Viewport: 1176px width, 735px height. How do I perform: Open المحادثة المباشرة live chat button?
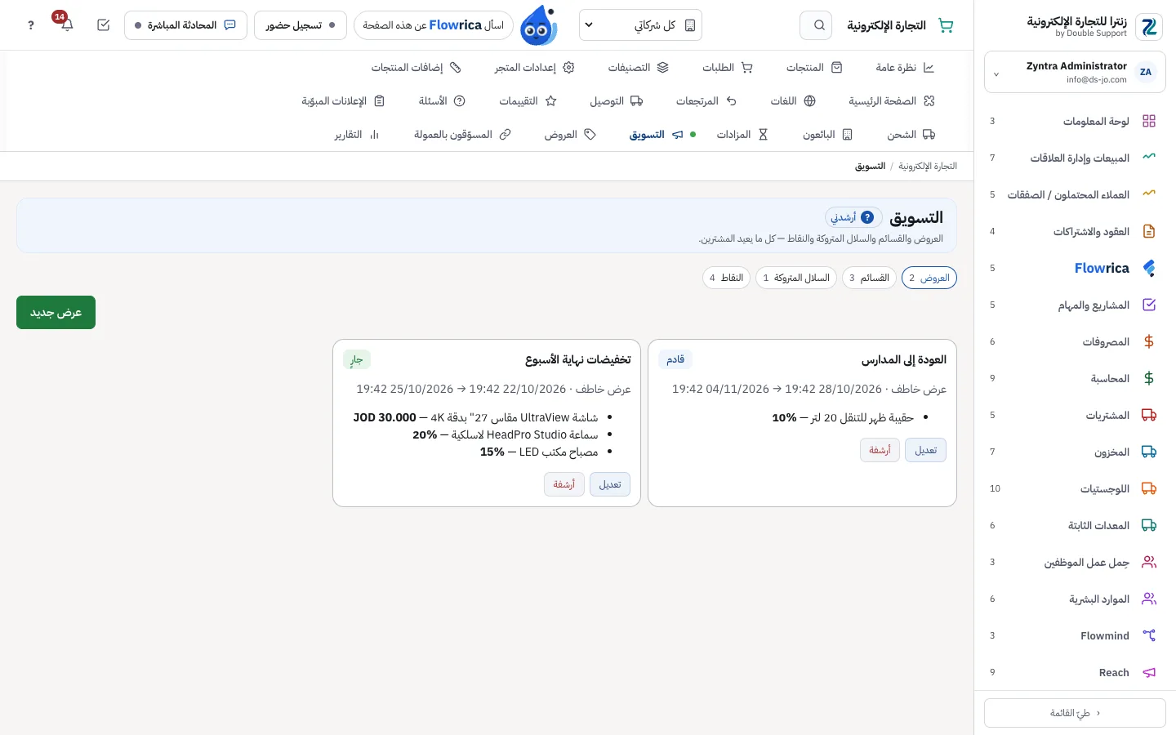point(186,25)
